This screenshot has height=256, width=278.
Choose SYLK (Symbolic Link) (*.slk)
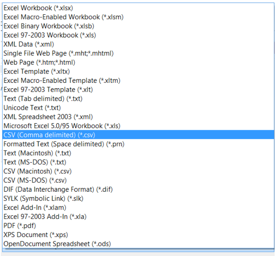pos(138,198)
